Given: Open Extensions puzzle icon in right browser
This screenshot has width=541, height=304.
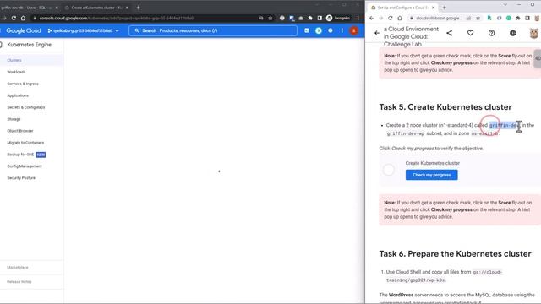Looking at the screenshot, I should coord(518,18).
